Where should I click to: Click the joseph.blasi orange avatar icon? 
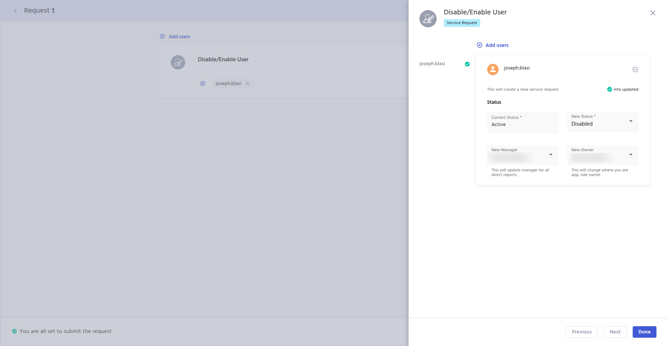493,69
